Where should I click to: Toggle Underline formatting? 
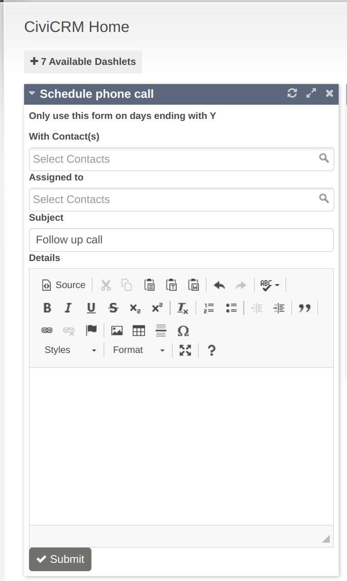[91, 308]
